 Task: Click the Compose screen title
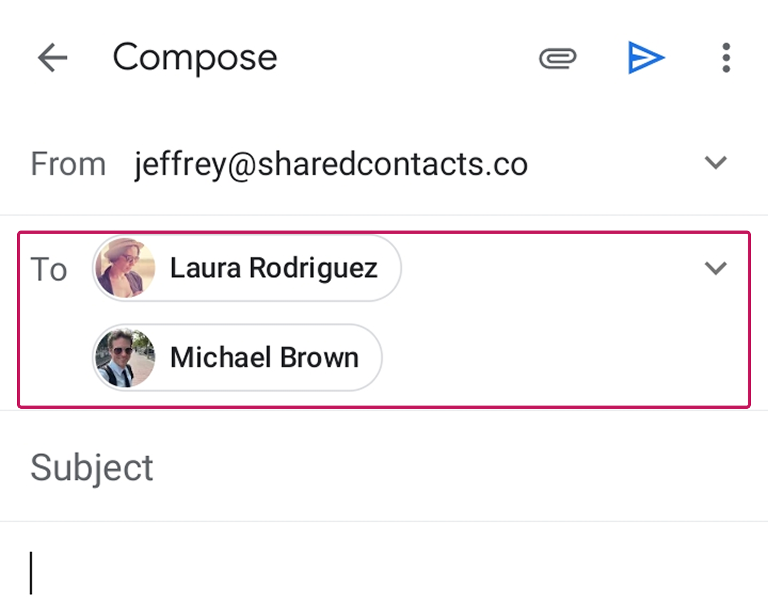click(195, 58)
